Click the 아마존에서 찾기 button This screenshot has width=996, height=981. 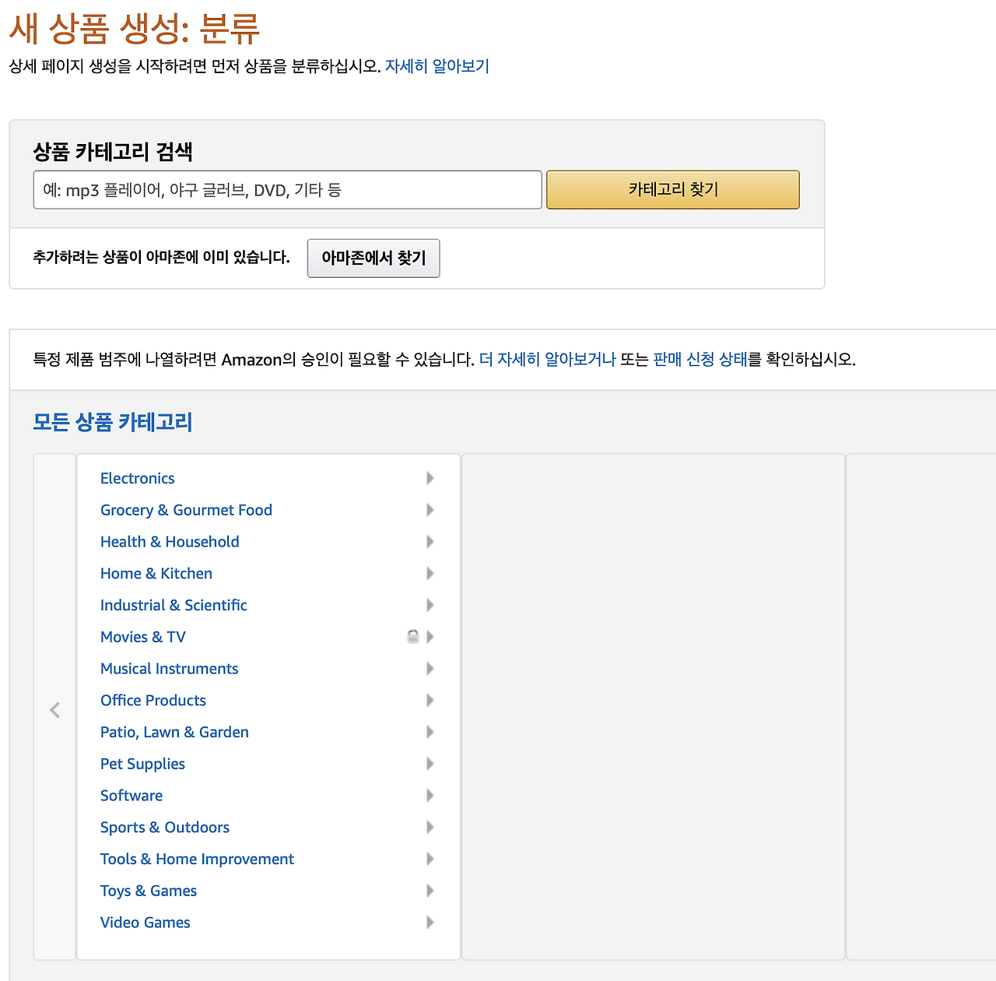pyautogui.click(x=373, y=258)
